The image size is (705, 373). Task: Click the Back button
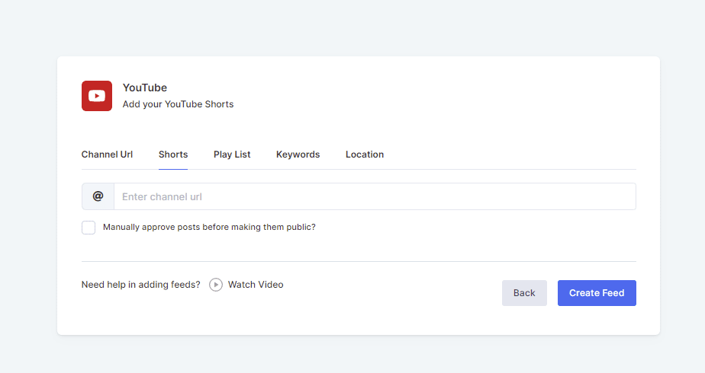(524, 293)
